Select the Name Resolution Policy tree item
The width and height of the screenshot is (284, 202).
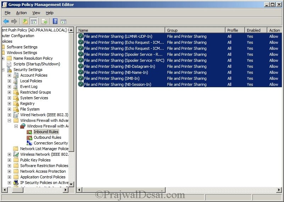tap(33, 58)
